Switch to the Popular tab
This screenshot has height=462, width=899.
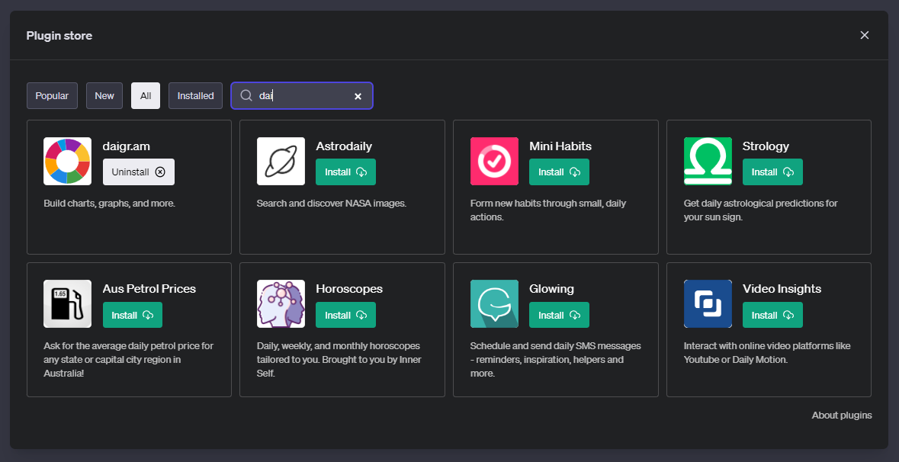pyautogui.click(x=52, y=96)
